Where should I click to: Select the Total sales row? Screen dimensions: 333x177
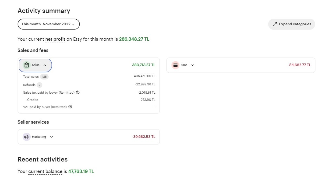pyautogui.click(x=89, y=77)
